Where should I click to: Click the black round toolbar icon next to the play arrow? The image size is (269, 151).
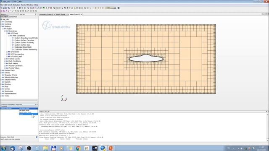point(20,8)
